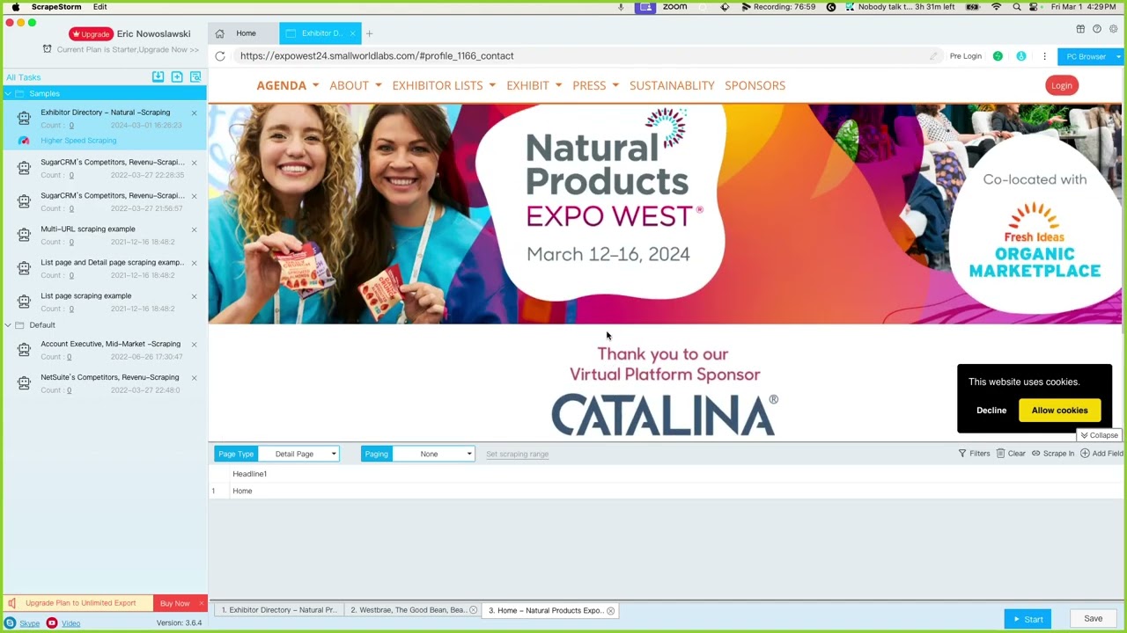The height and width of the screenshot is (633, 1127).
Task: Select List page and Detail page scraping task
Action: pos(104,268)
